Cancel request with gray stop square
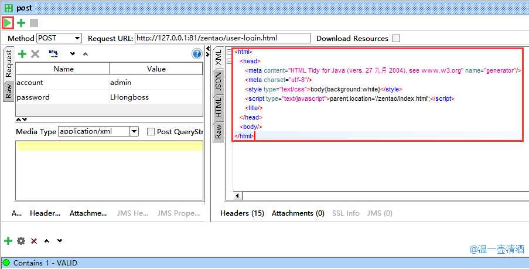The height and width of the screenshot is (269, 529). pos(34,23)
